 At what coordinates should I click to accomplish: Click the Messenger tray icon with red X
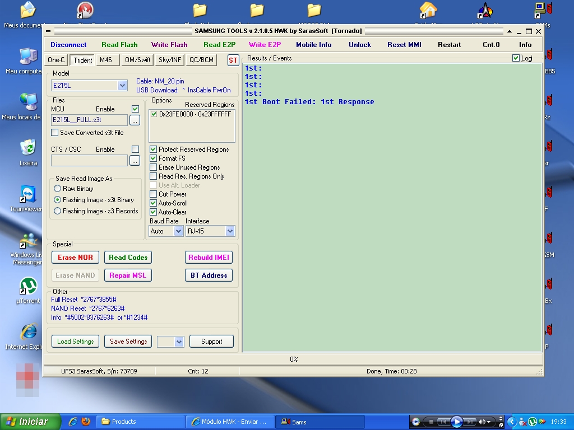tap(523, 422)
